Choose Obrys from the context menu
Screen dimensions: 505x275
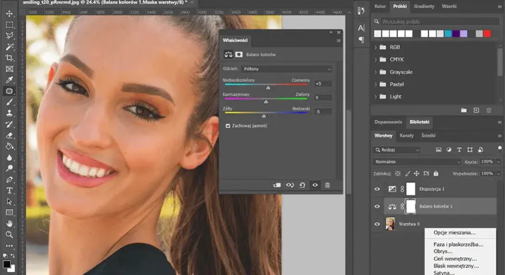pos(443,252)
